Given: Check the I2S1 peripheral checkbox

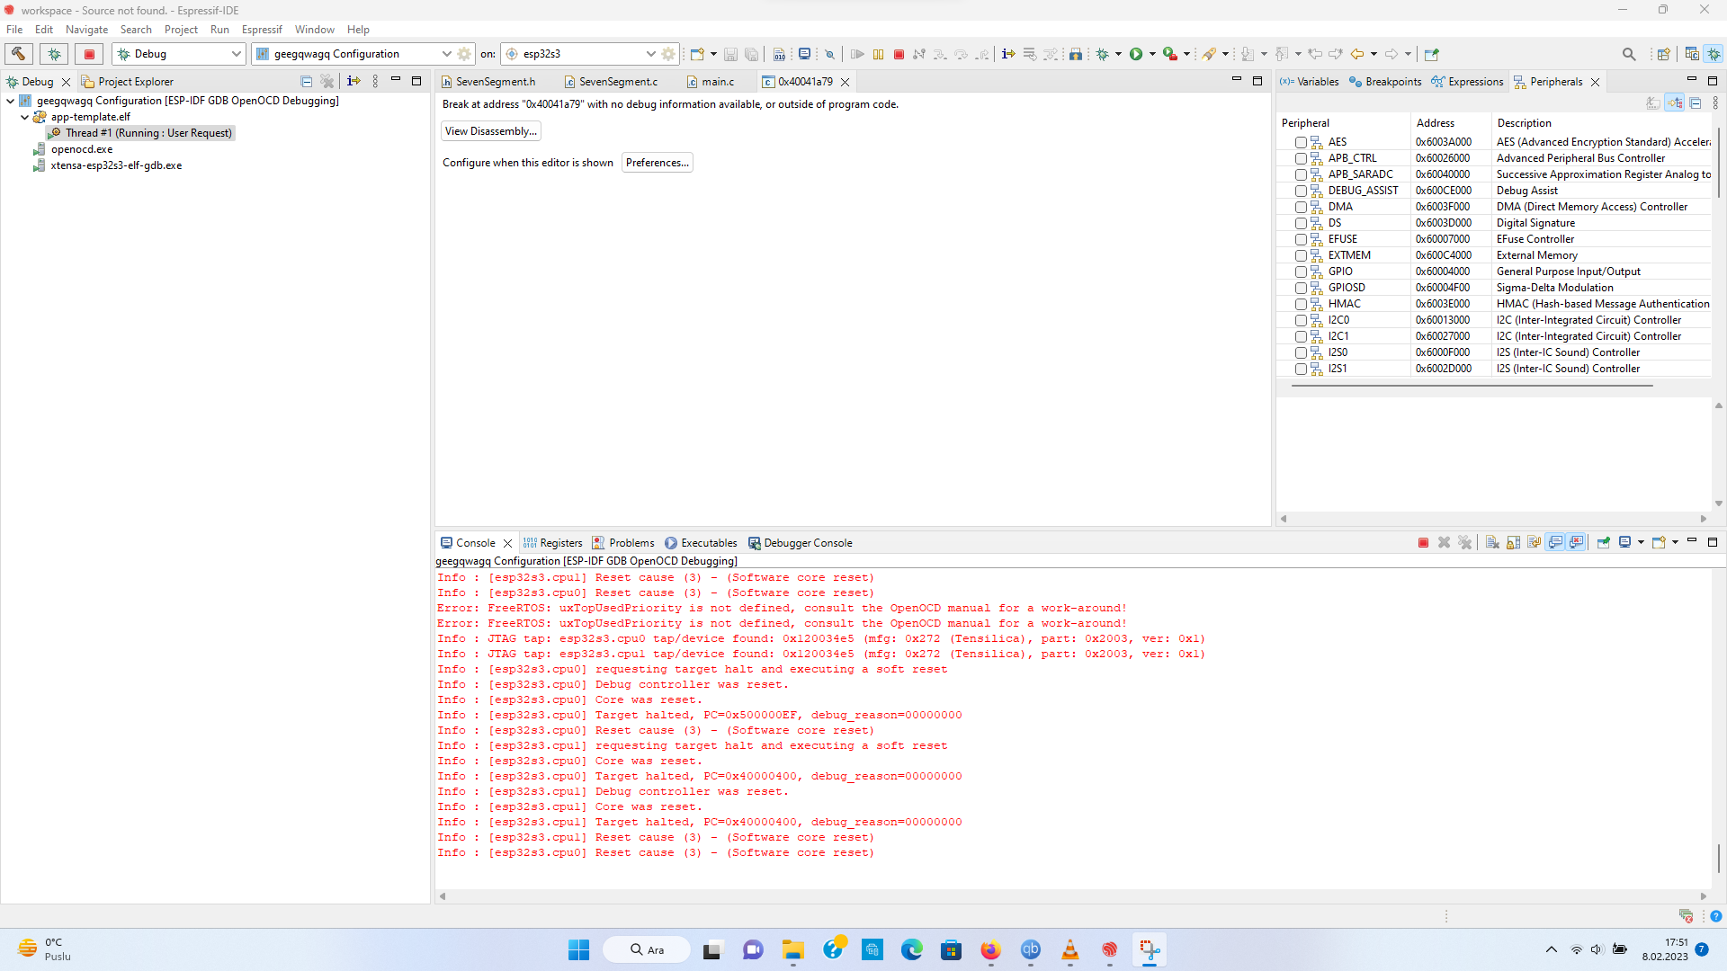Looking at the screenshot, I should [1301, 369].
